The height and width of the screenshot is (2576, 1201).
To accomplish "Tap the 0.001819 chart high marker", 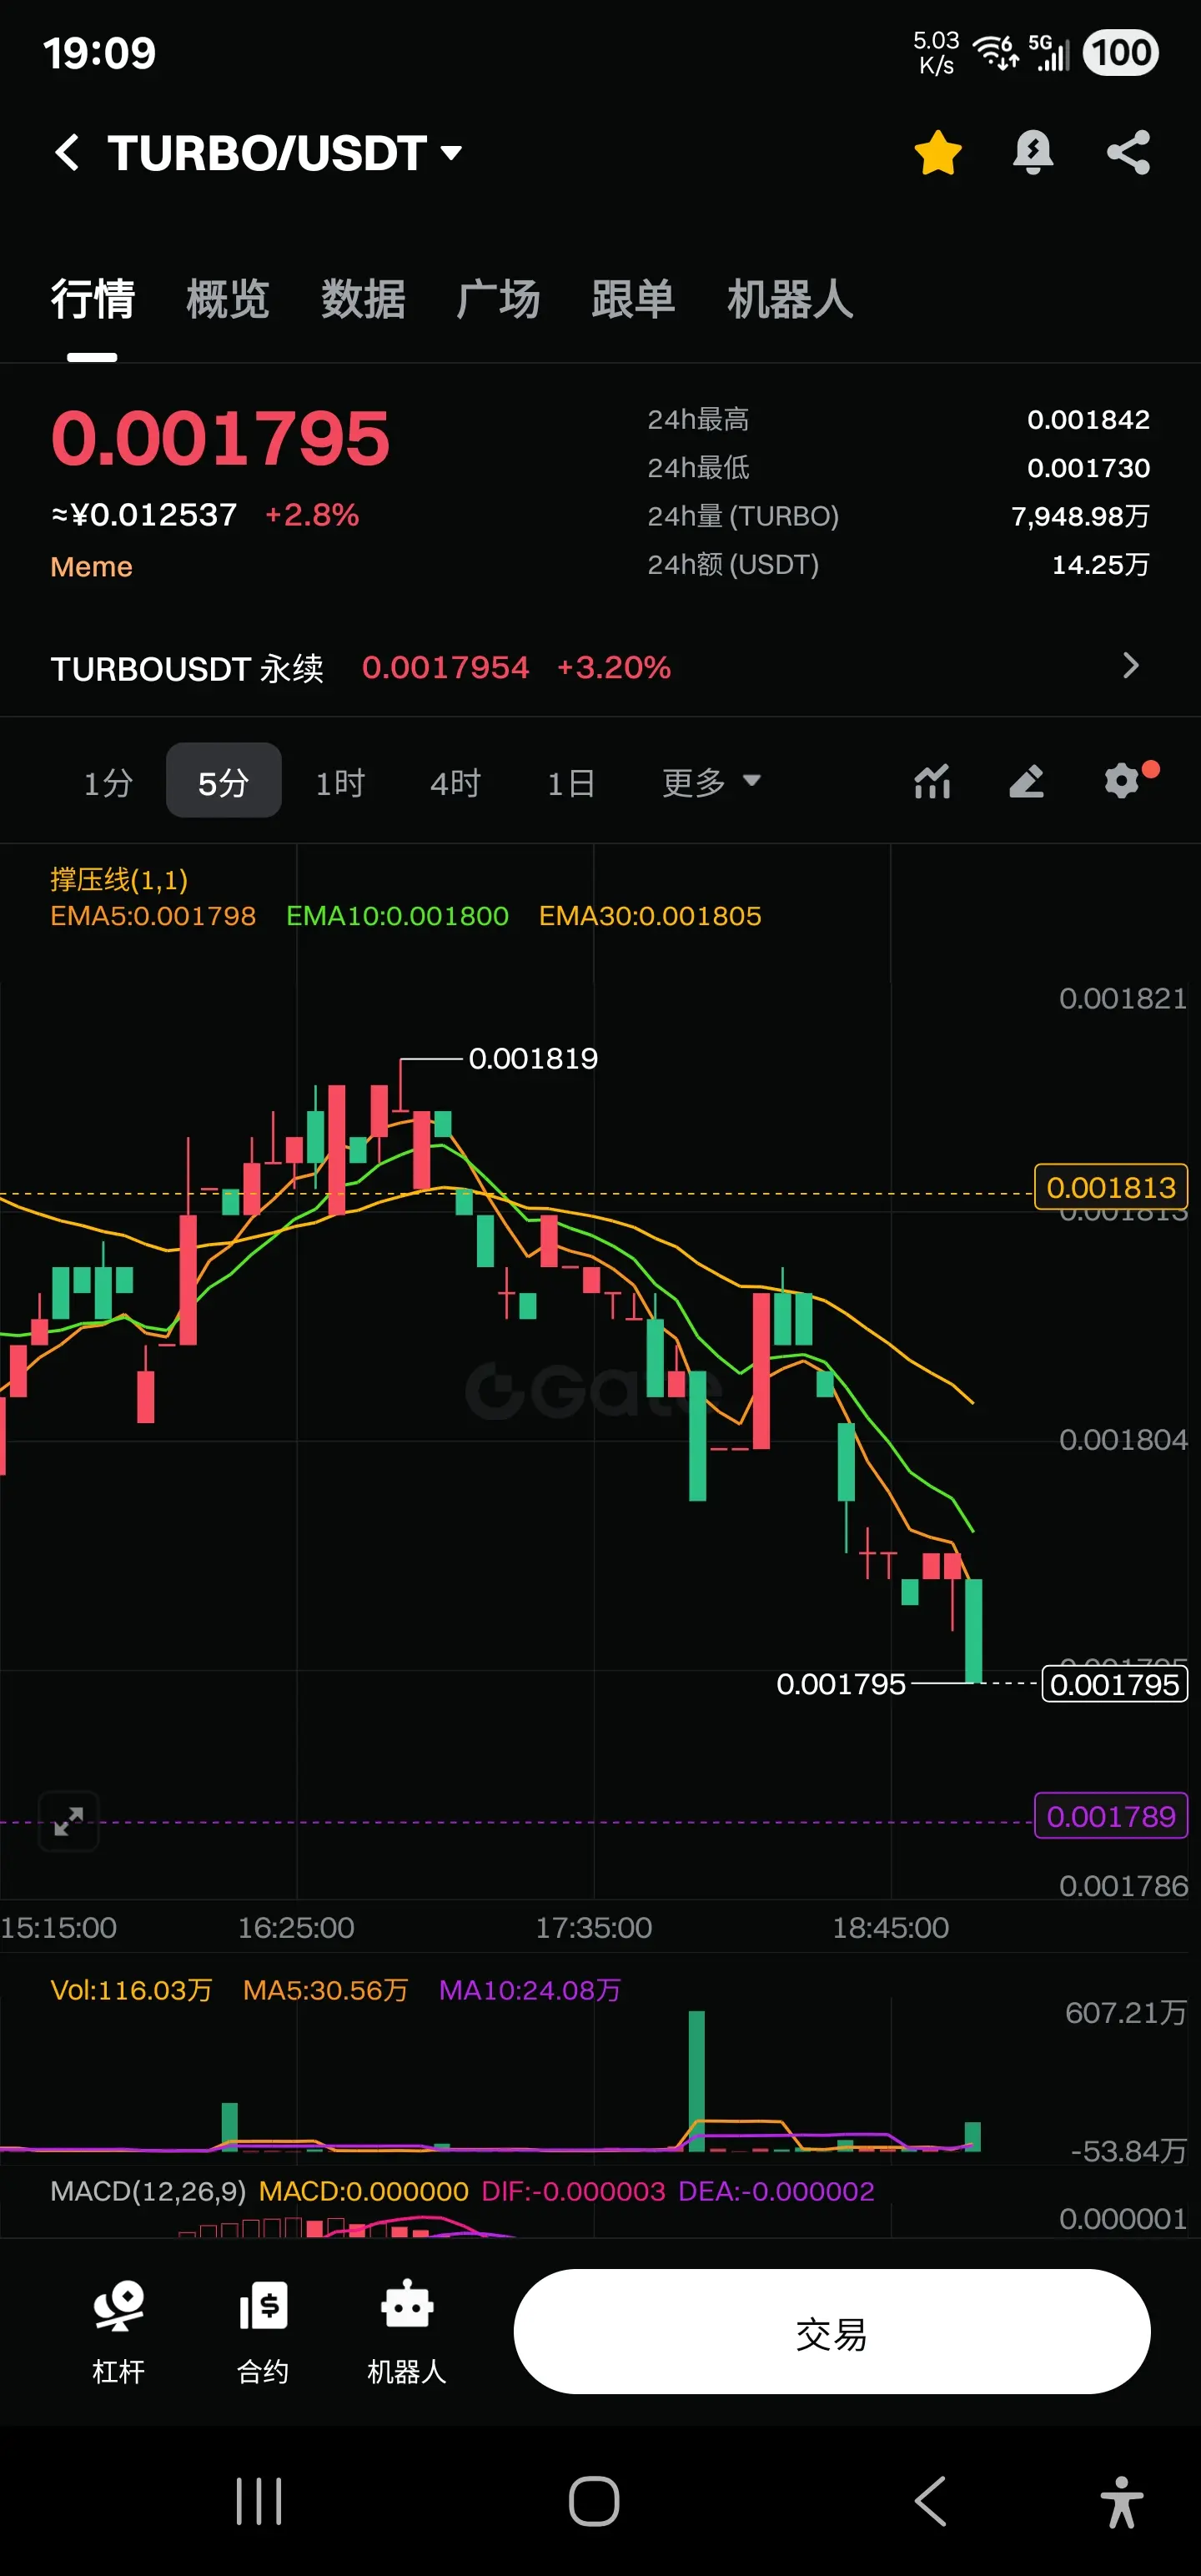I will pos(533,1058).
